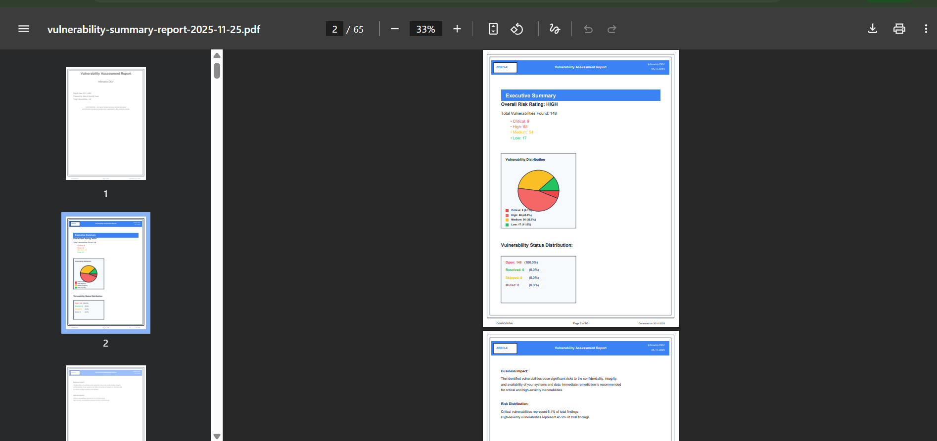
Task: Click the 'High: 68' list item
Action: (519, 127)
